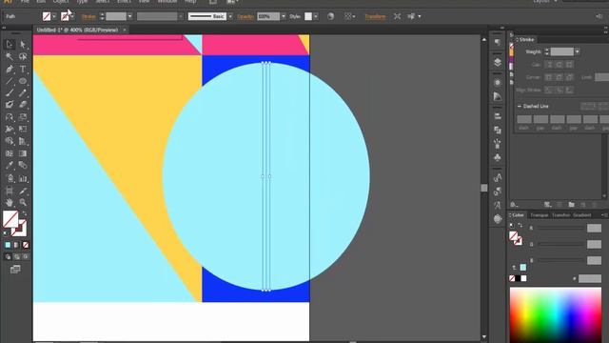Select the Gradient tool in toolbox
Image resolution: width=609 pixels, height=343 pixels.
point(23,153)
